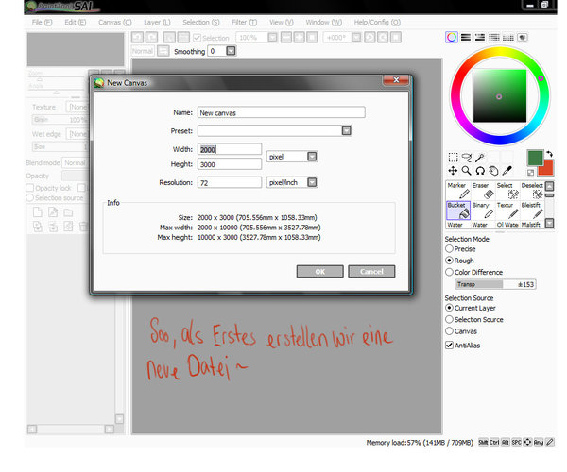Viewport: 567px width, 472px height.
Task: Open the rotation angle dropdown
Action: tap(356, 37)
